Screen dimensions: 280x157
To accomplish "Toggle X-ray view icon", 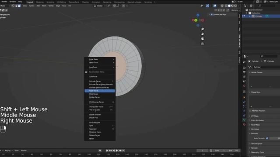I will click(x=222, y=6).
